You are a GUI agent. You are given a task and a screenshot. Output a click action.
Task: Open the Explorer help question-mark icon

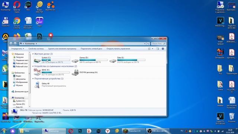pyautogui.click(x=163, y=49)
